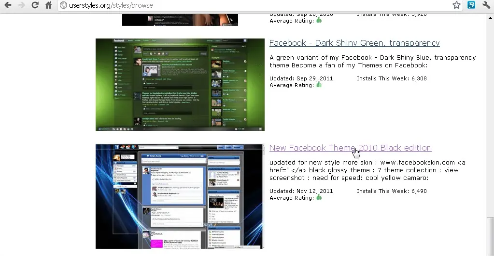Click thumbs-up rating icon for Black edition theme
The image size is (494, 256).
pos(319,197)
